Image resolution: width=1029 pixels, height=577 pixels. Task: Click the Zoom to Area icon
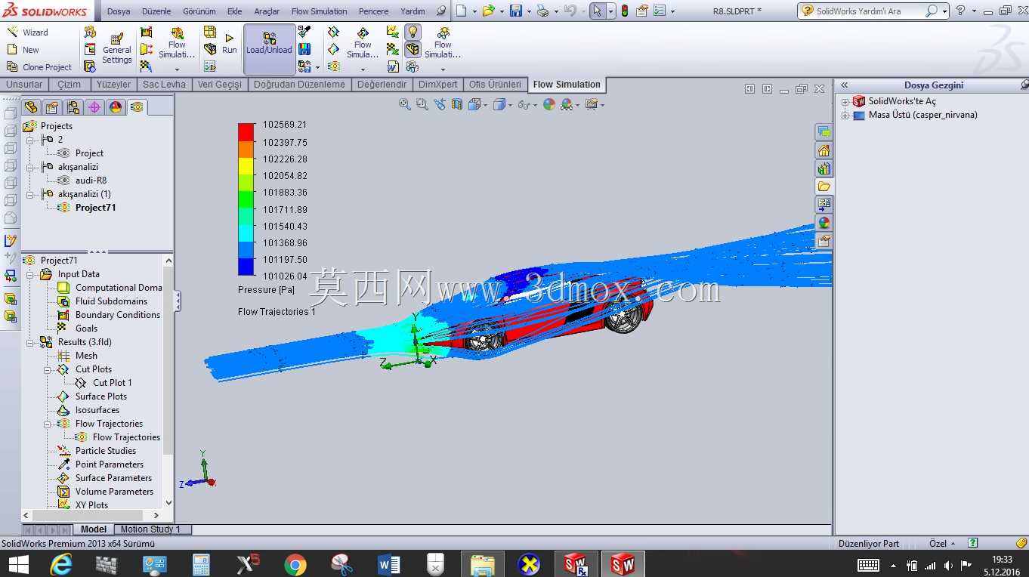pos(422,104)
